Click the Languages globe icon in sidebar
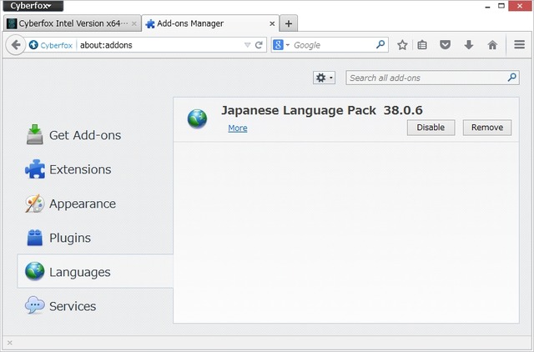The width and height of the screenshot is (534, 352). [35, 271]
